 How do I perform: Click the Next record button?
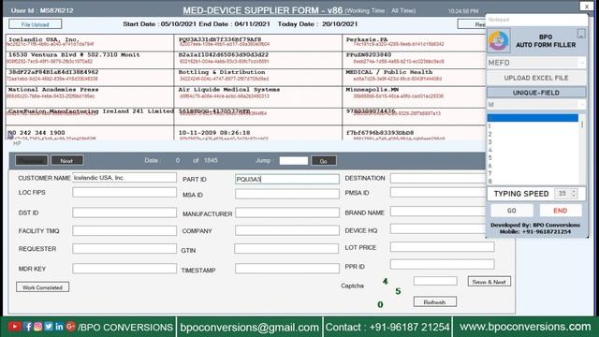pyautogui.click(x=66, y=160)
